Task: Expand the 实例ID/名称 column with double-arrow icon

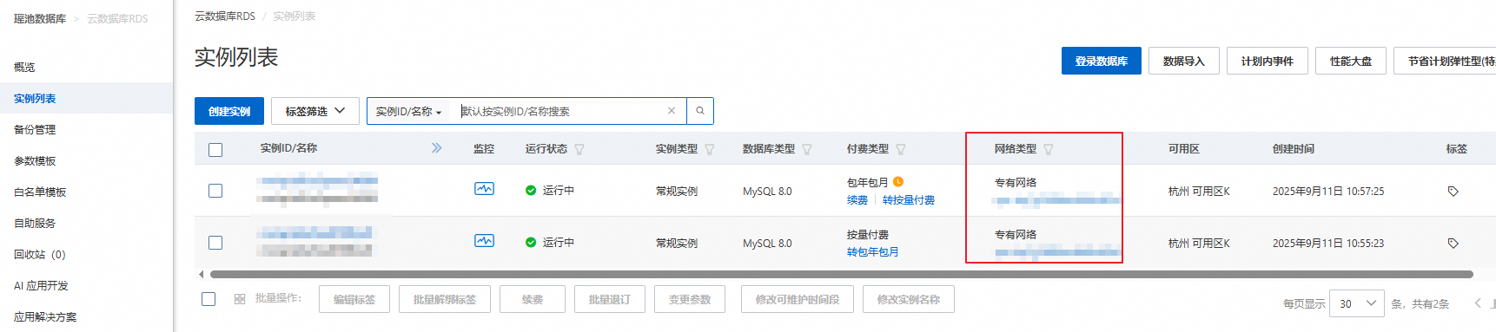Action: 437,148
